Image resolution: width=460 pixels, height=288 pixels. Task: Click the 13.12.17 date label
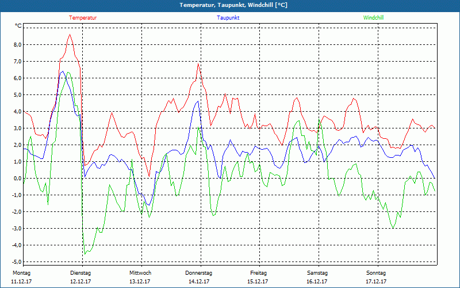coord(140,282)
